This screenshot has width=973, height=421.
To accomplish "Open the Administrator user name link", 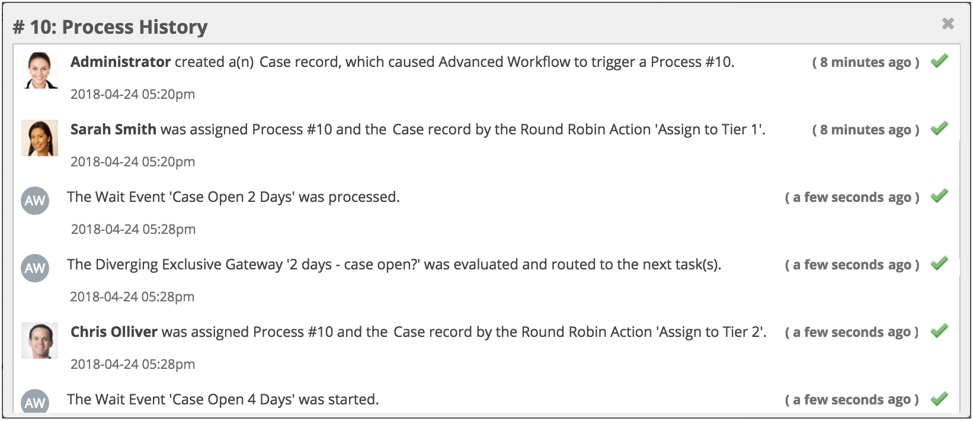I will (x=120, y=62).
